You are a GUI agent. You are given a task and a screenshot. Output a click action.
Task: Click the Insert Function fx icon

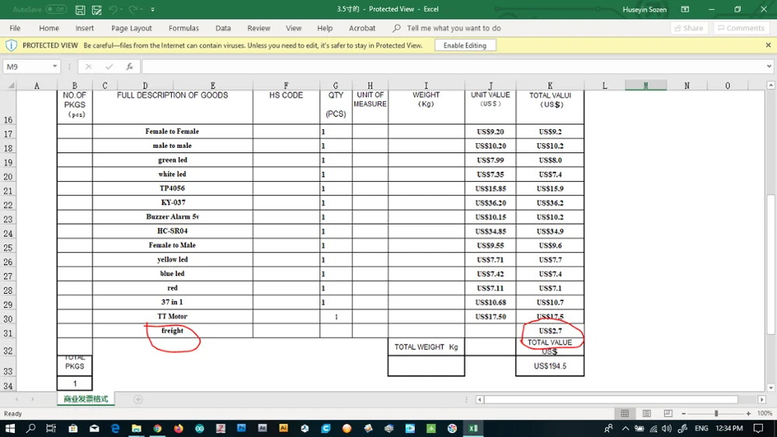[129, 66]
